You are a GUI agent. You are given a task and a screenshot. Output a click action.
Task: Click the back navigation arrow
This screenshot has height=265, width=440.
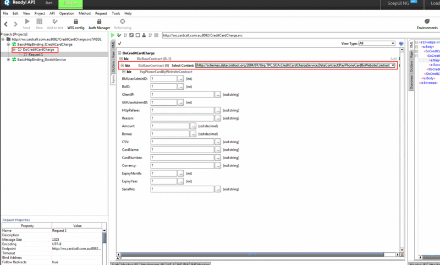pos(5,24)
